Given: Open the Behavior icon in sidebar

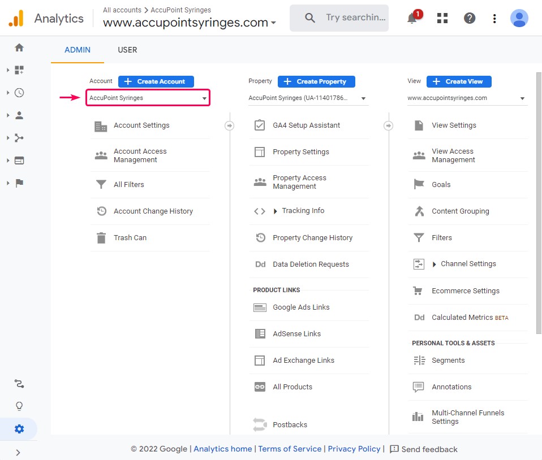Looking at the screenshot, I should pyautogui.click(x=19, y=160).
